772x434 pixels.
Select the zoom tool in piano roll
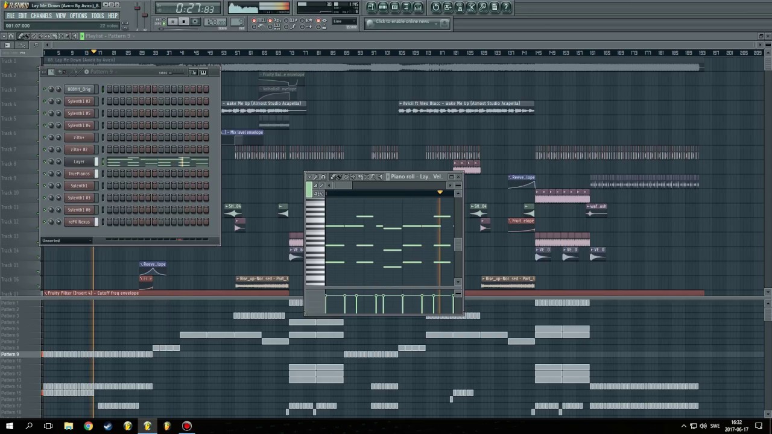click(373, 177)
